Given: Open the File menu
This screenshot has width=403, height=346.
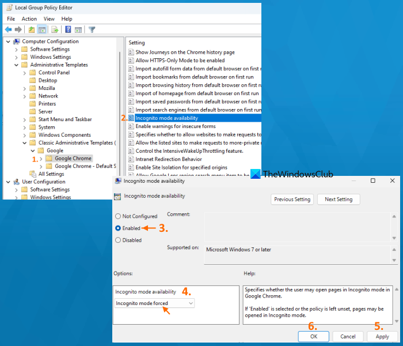Looking at the screenshot, I should (x=11, y=19).
